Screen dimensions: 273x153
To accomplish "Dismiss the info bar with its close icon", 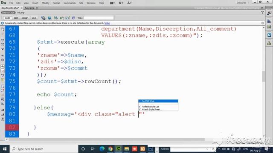I will tap(263, 23).
